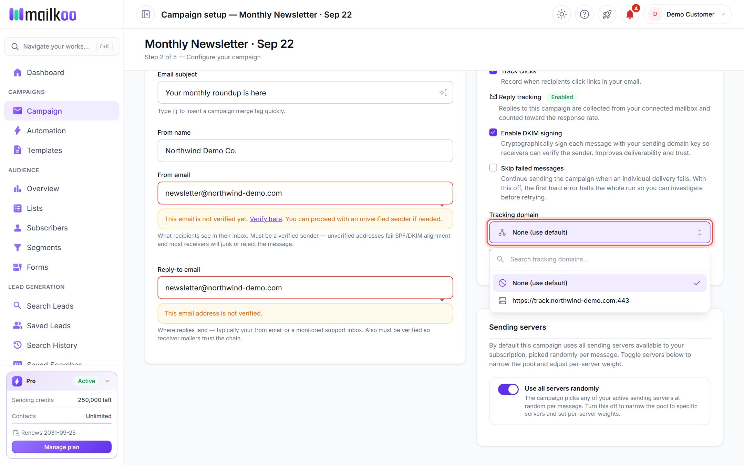The image size is (744, 465).
Task: Open notifications bell icon
Action: pyautogui.click(x=630, y=14)
